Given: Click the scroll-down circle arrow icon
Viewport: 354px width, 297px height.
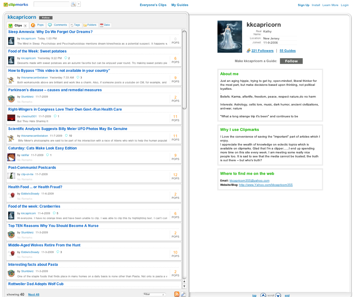Looking at the screenshot, I should tap(278, 295).
